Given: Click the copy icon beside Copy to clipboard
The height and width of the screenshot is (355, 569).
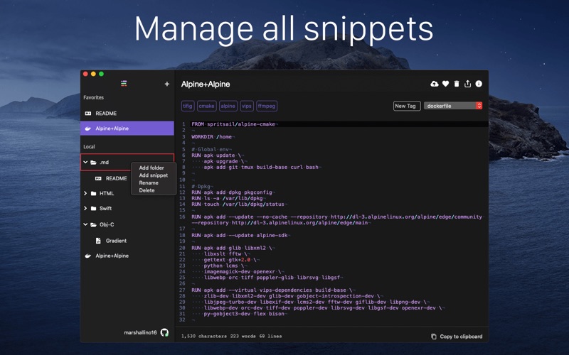Looking at the screenshot, I should pyautogui.click(x=434, y=337).
